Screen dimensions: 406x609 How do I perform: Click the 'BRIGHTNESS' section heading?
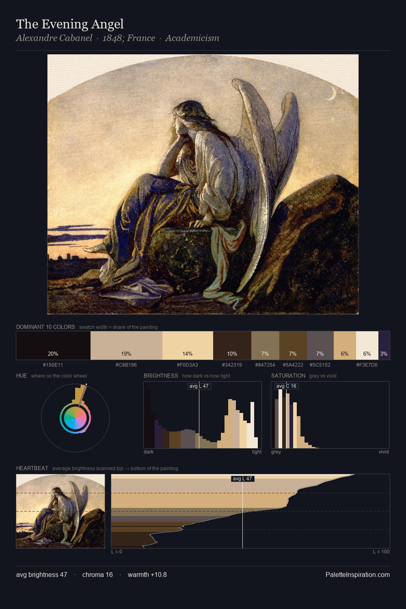click(161, 376)
